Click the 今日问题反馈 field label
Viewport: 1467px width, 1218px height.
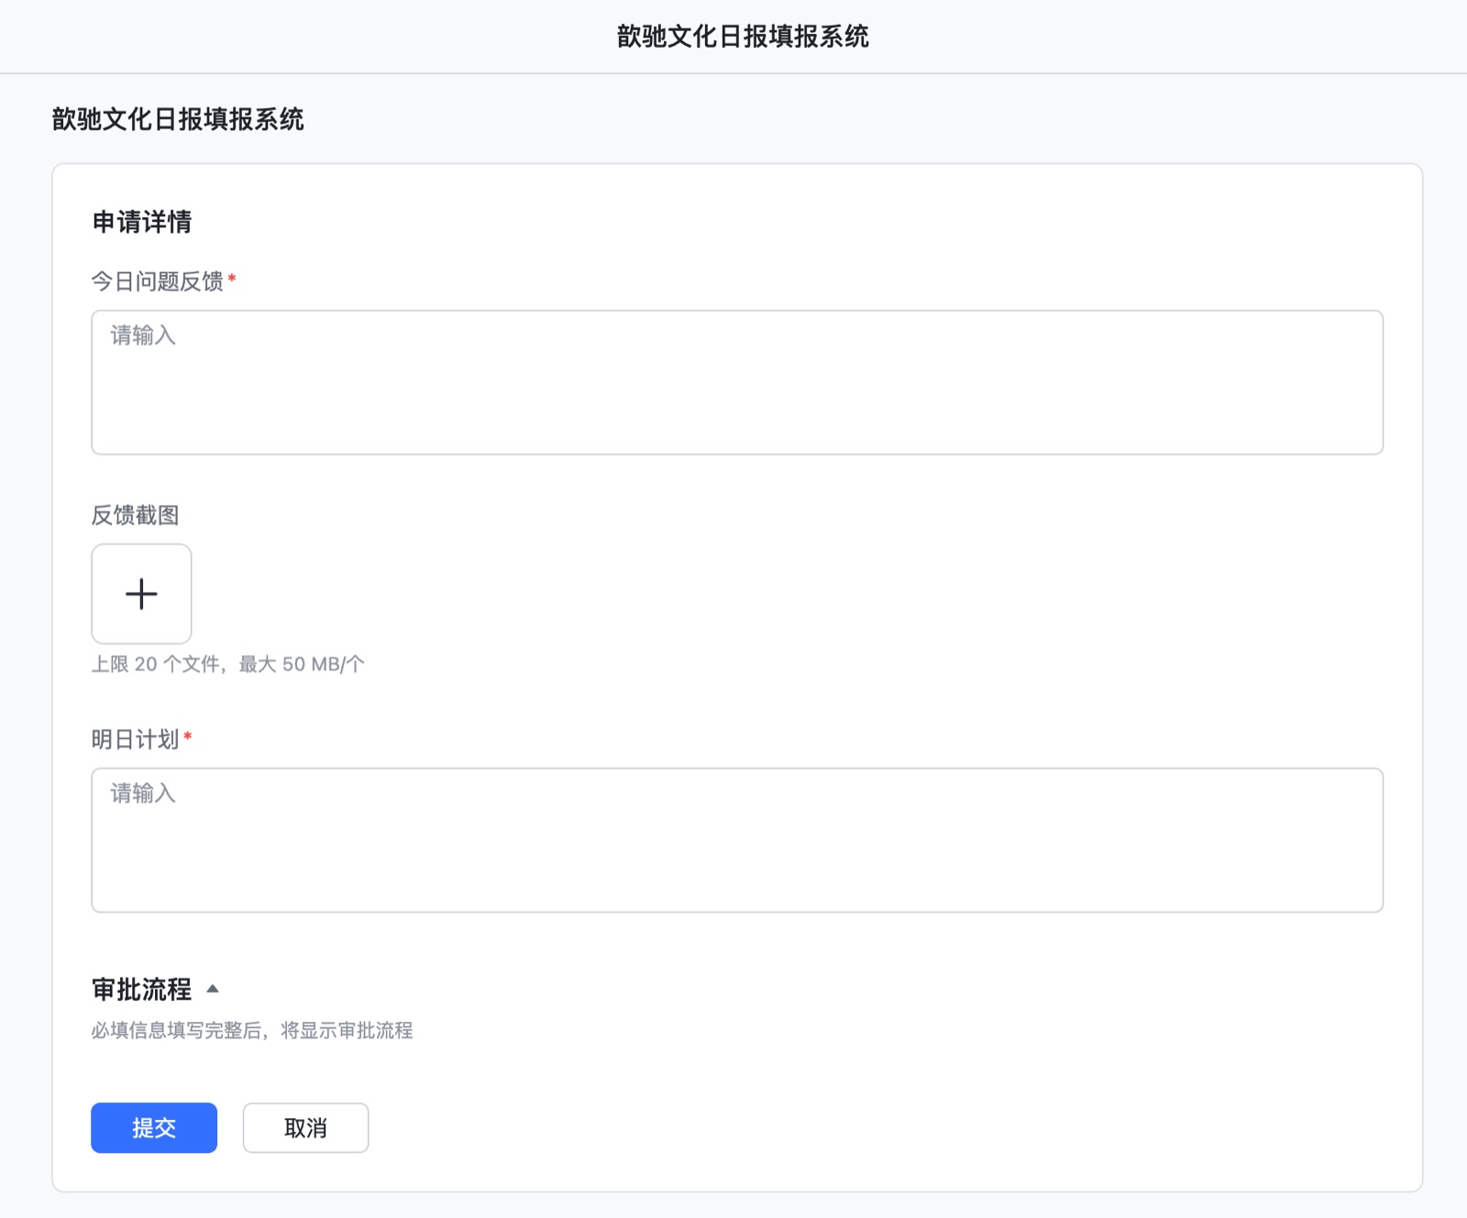click(158, 281)
